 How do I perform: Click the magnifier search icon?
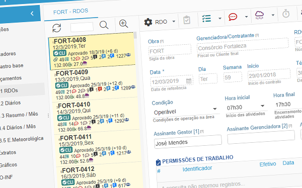pos(104,25)
